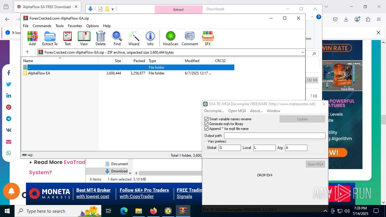Toggle Append ~ for mq4 file name
Viewport: 386px width, 217px height.
coord(207,129)
